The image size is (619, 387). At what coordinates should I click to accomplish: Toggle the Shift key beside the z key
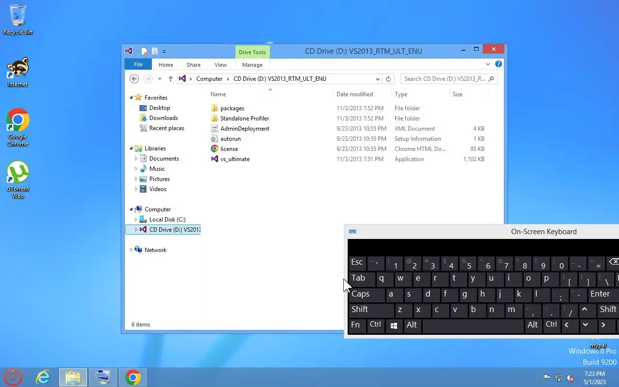[x=371, y=310]
